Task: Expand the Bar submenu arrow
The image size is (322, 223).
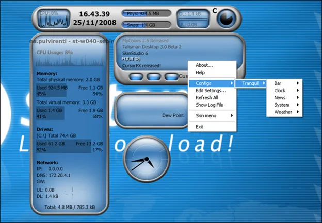Action: click(298, 83)
